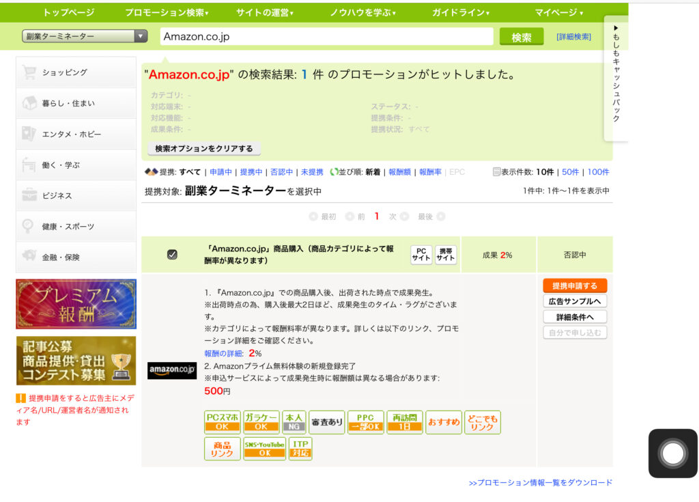
Task: Expand the ノウハウを学ぶ menu
Action: tap(363, 12)
